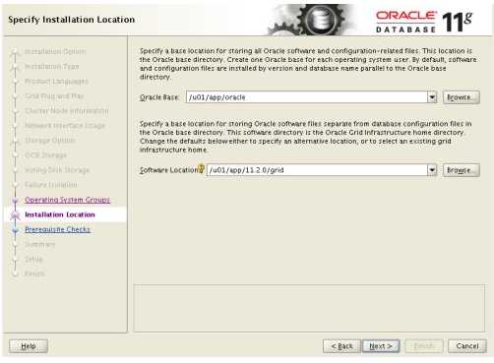Click the OCR Storage step
The image size is (494, 363).
[45, 154]
